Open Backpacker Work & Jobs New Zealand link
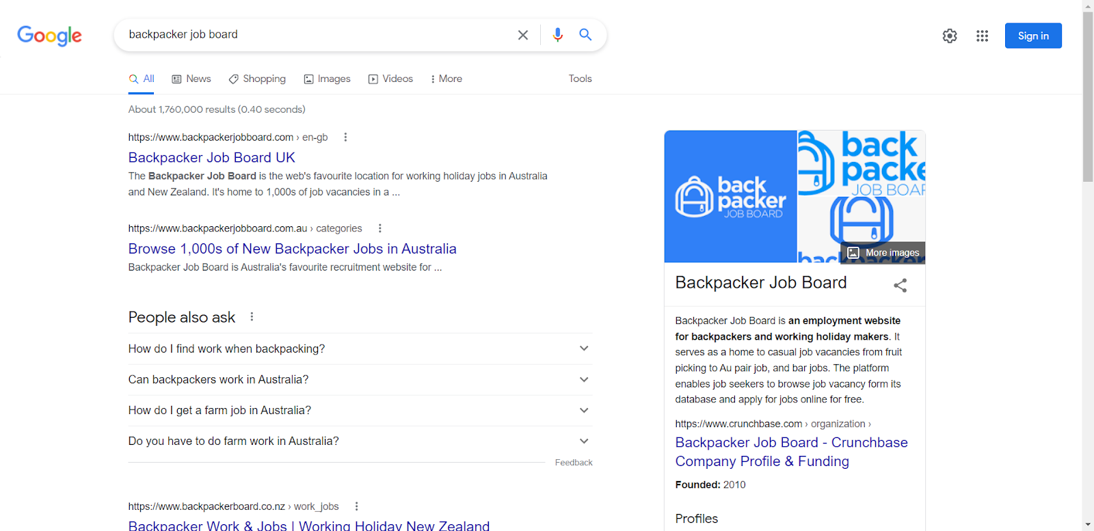The height and width of the screenshot is (531, 1094). pos(309,526)
